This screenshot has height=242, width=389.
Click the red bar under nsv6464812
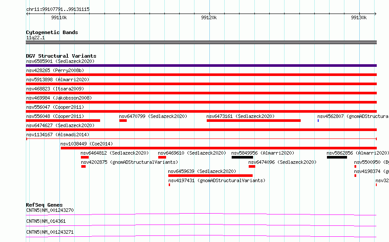(x=85, y=157)
